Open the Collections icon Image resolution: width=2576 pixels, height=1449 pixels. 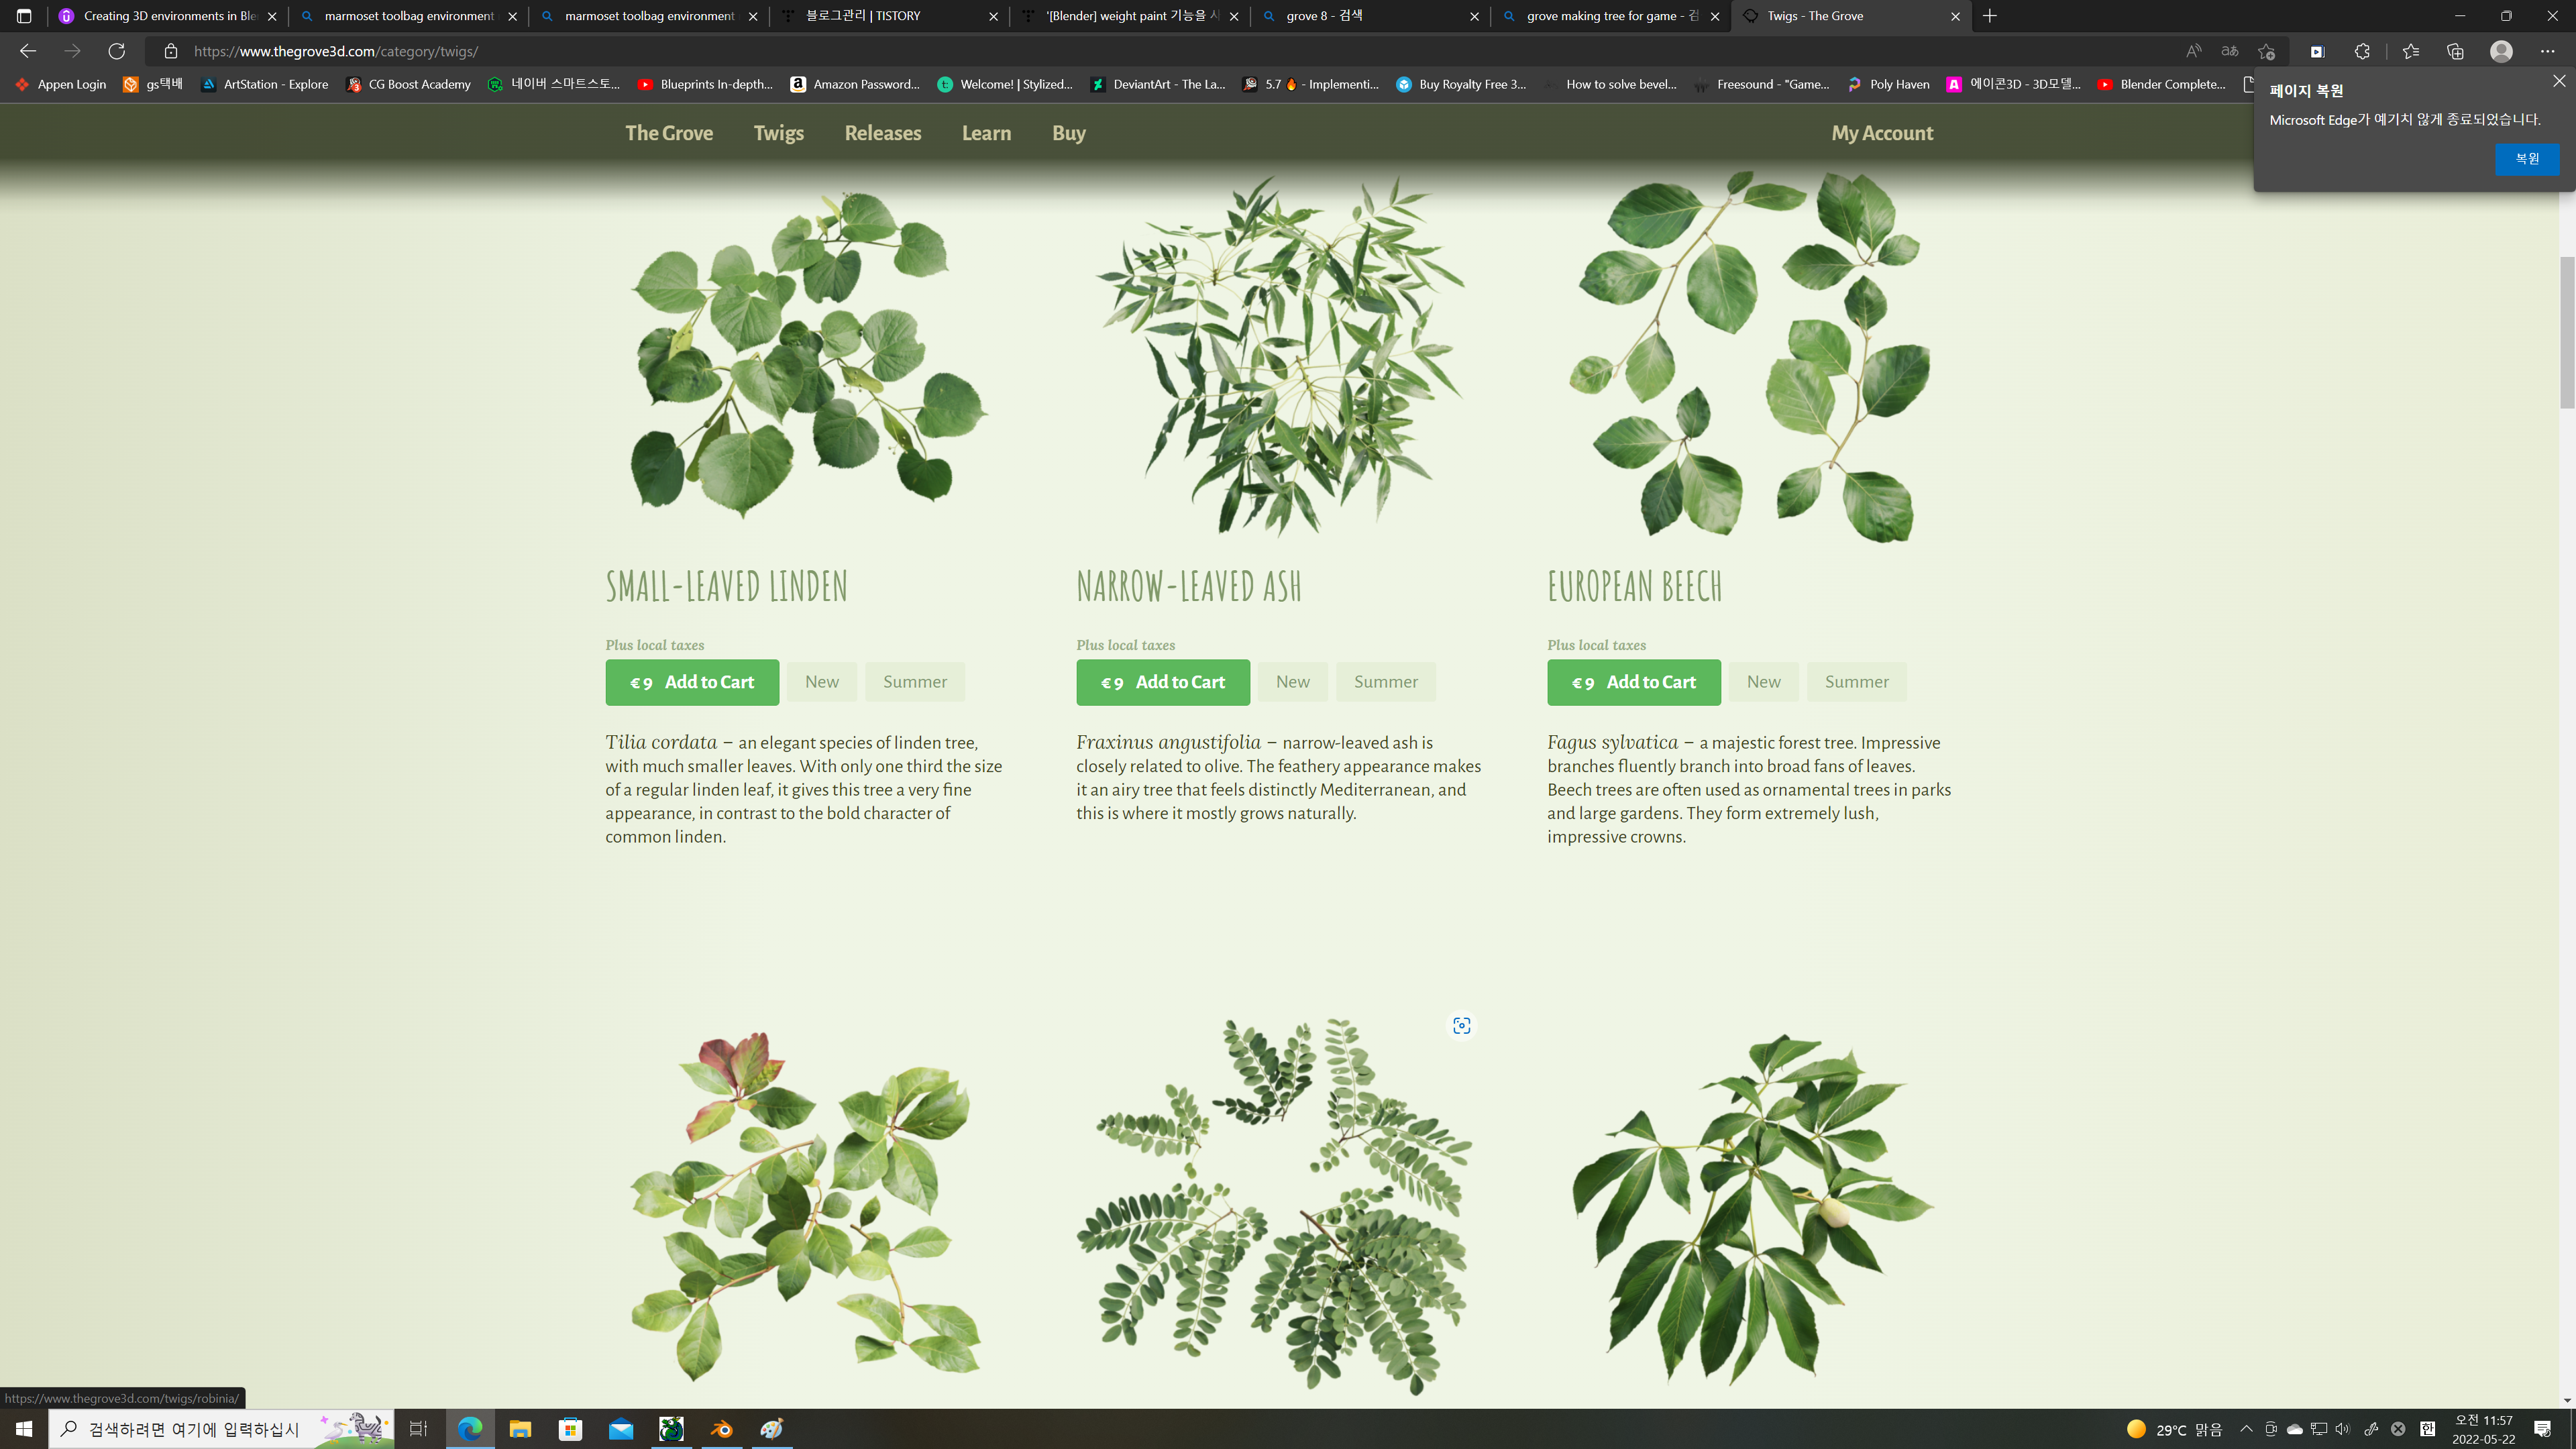click(x=2455, y=51)
